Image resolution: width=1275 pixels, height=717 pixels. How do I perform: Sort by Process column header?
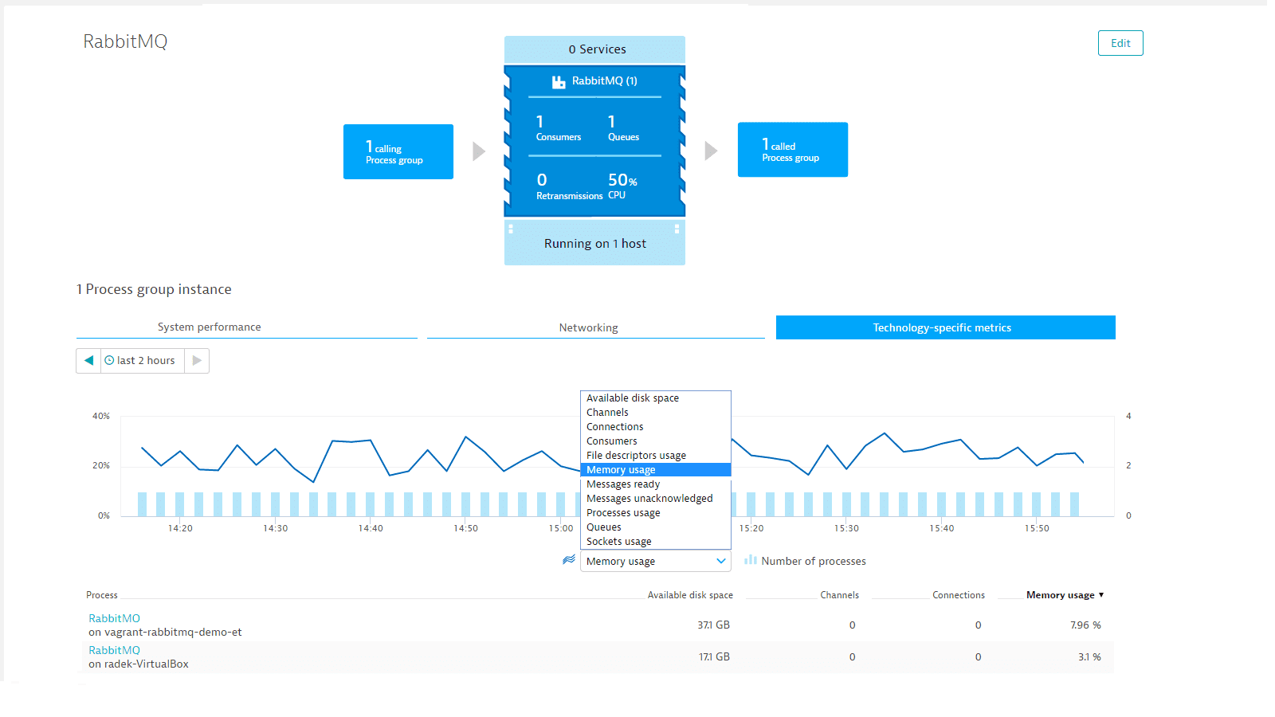pyautogui.click(x=102, y=595)
